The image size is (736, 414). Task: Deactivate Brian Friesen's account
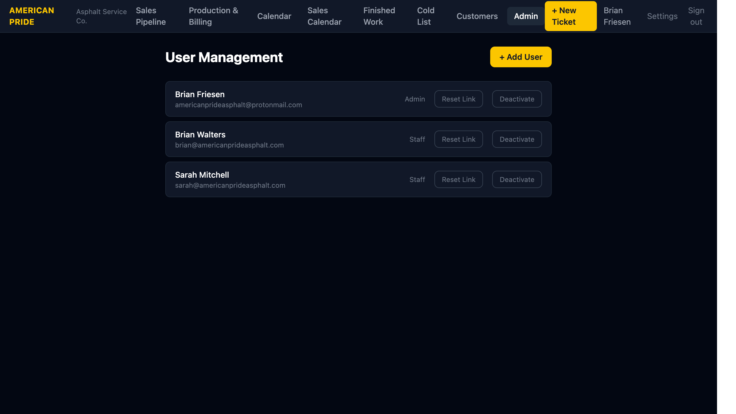point(517,99)
